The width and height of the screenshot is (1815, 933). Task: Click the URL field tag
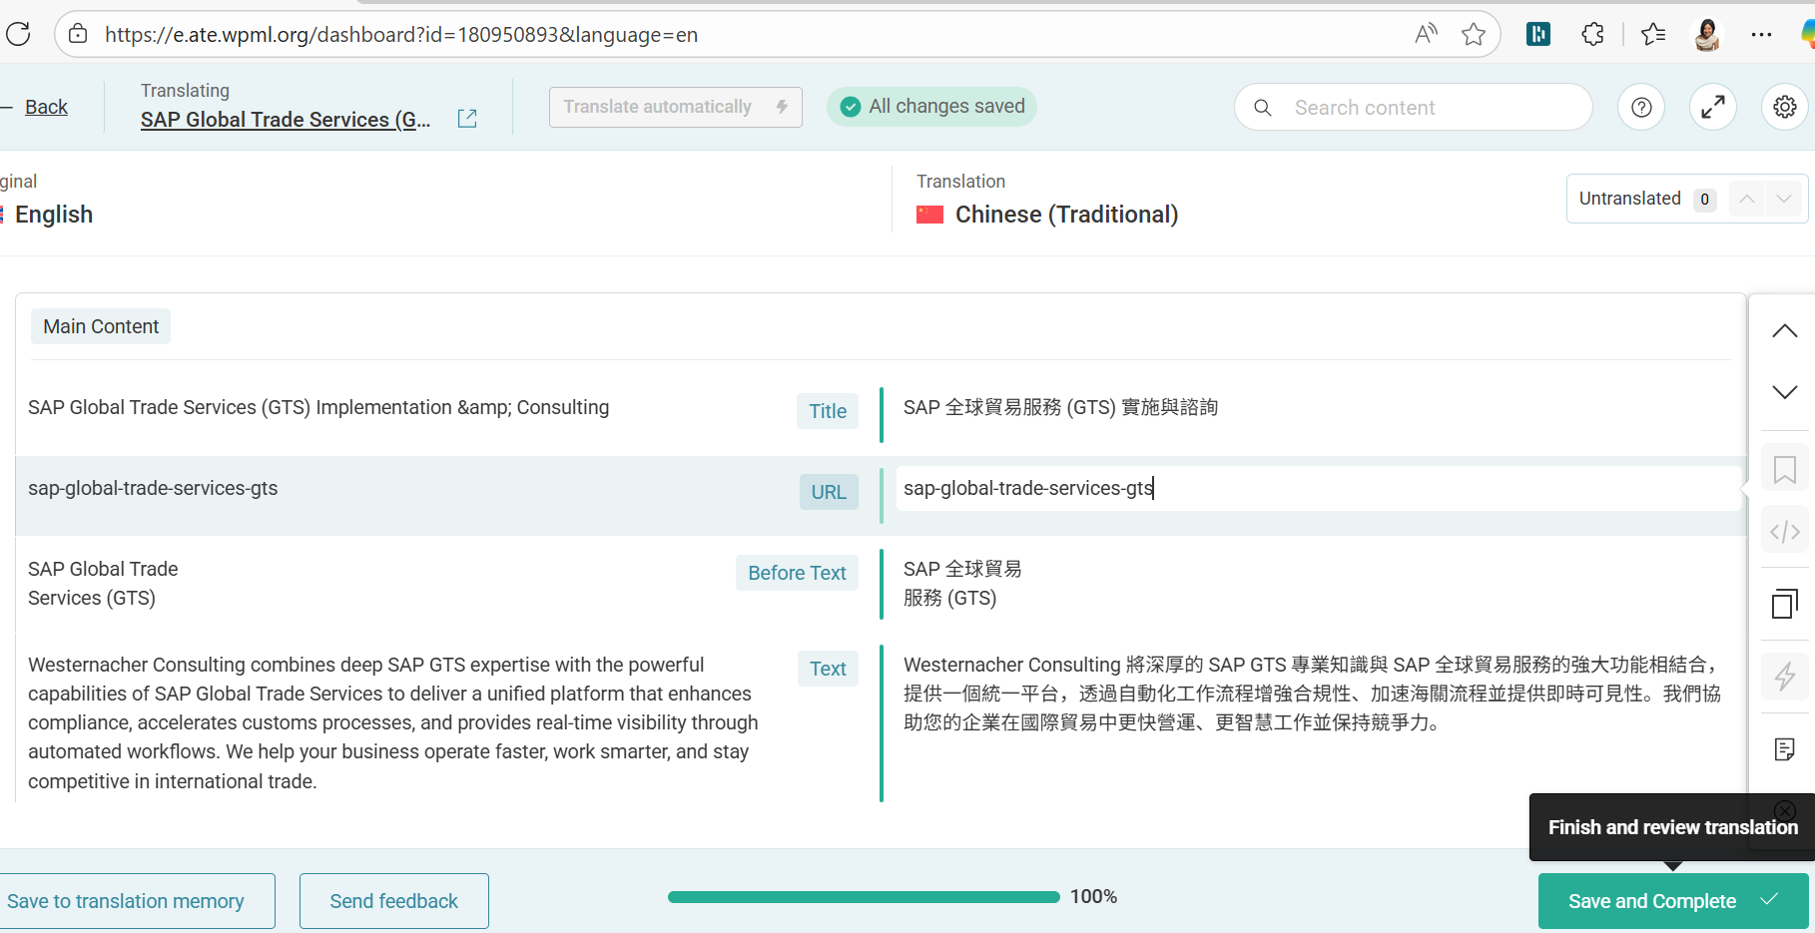pyautogui.click(x=829, y=492)
